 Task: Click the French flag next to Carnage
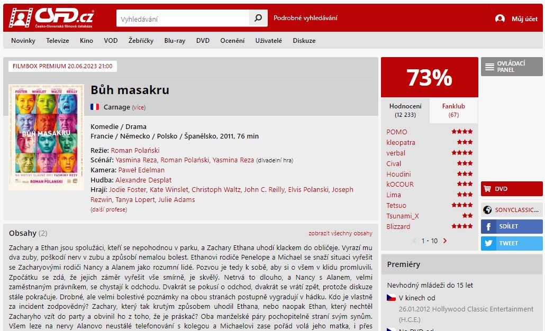pyautogui.click(x=95, y=107)
